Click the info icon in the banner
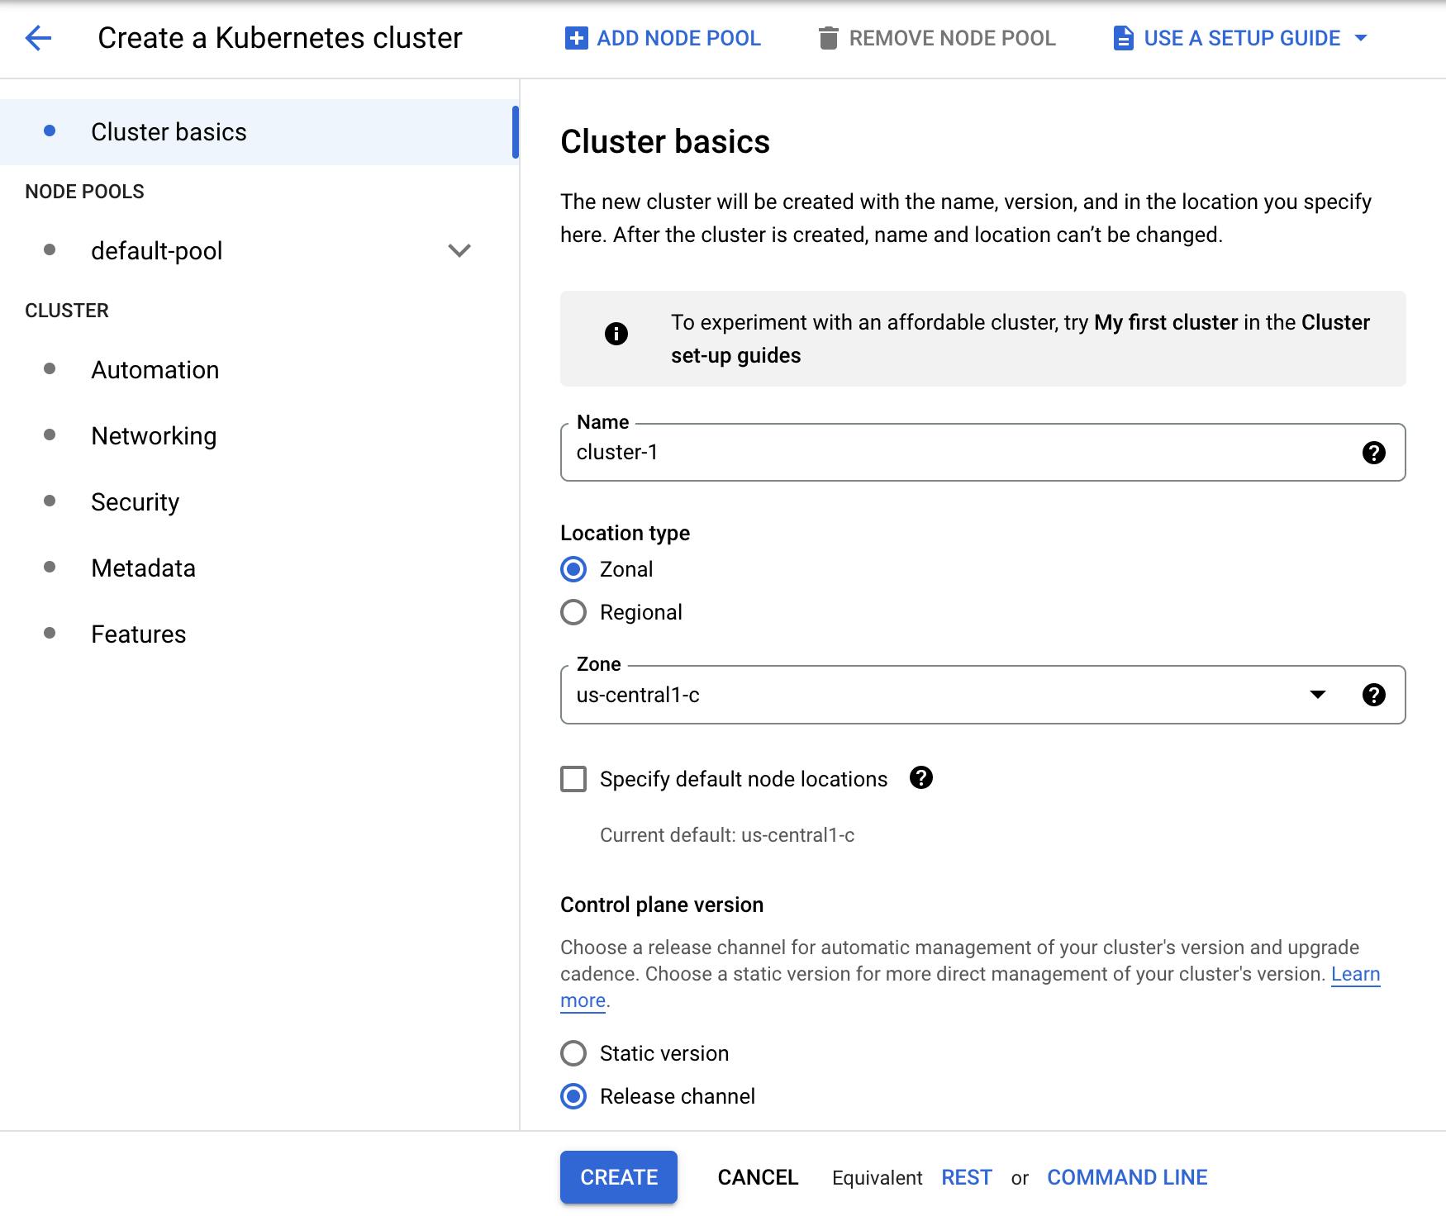This screenshot has width=1446, height=1216. pos(616,334)
